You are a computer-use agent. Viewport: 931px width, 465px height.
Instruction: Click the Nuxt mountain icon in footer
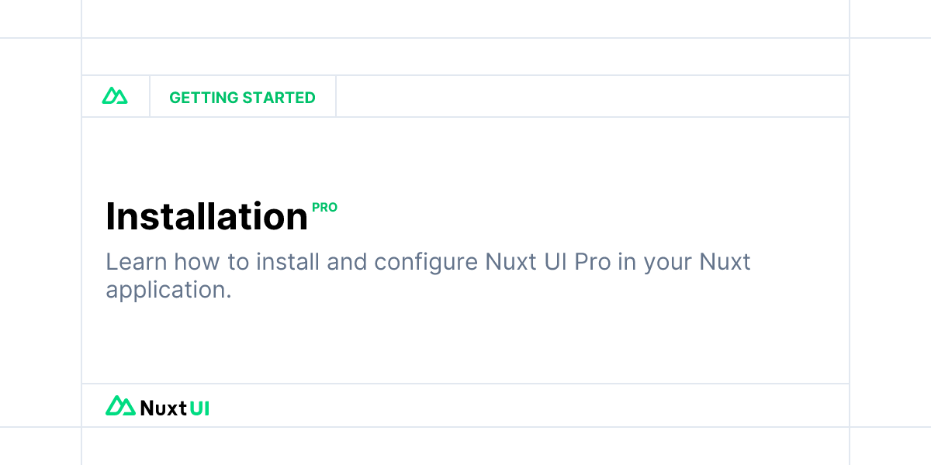pos(120,405)
